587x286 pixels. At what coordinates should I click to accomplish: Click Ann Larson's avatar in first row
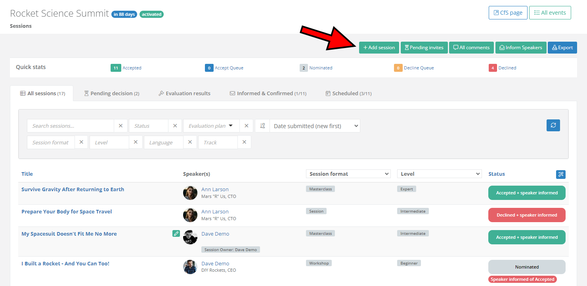click(190, 193)
